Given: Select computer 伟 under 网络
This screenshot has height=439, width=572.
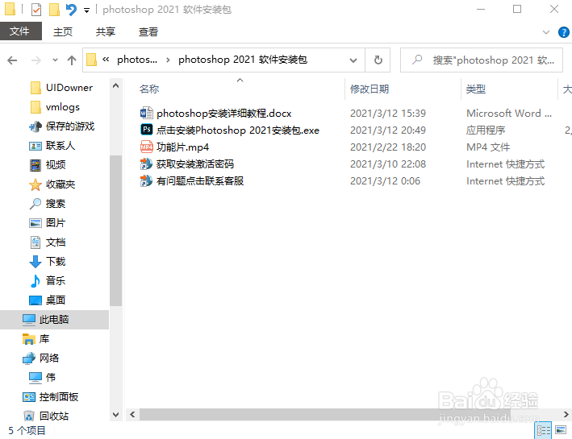Looking at the screenshot, I should 51,378.
